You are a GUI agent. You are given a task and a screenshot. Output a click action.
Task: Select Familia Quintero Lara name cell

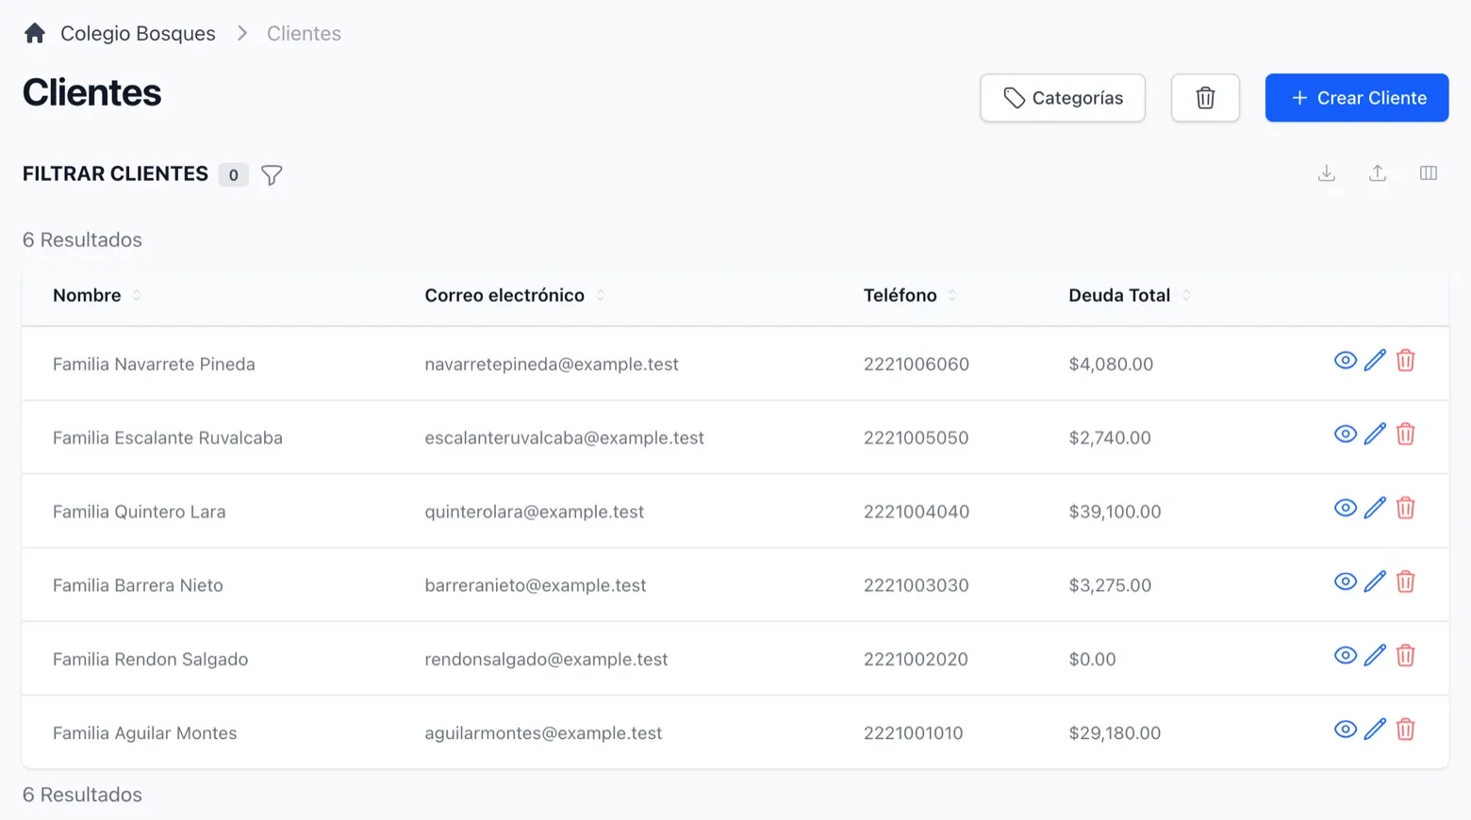(x=140, y=512)
